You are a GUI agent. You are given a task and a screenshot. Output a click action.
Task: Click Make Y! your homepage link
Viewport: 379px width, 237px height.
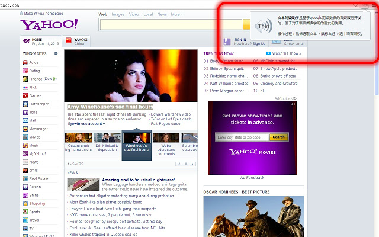tap(43, 14)
